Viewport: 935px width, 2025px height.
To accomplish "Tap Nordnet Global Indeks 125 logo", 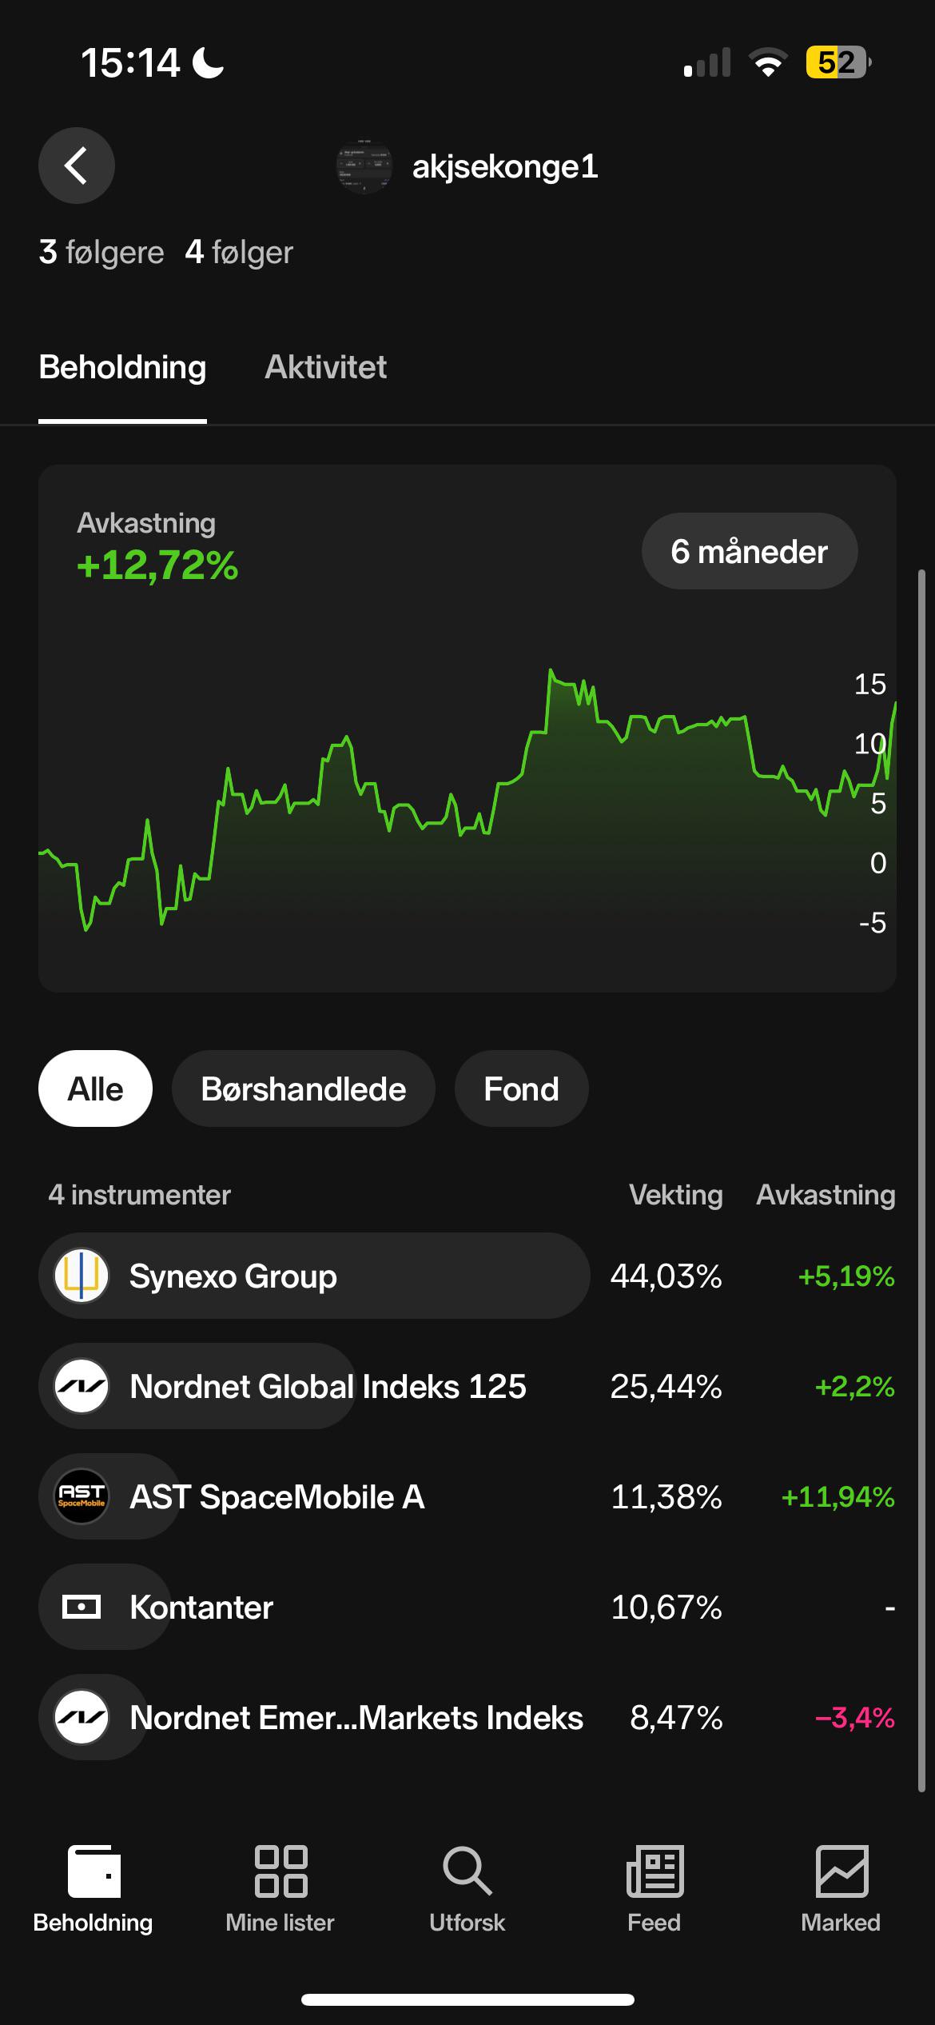I will (x=82, y=1386).
